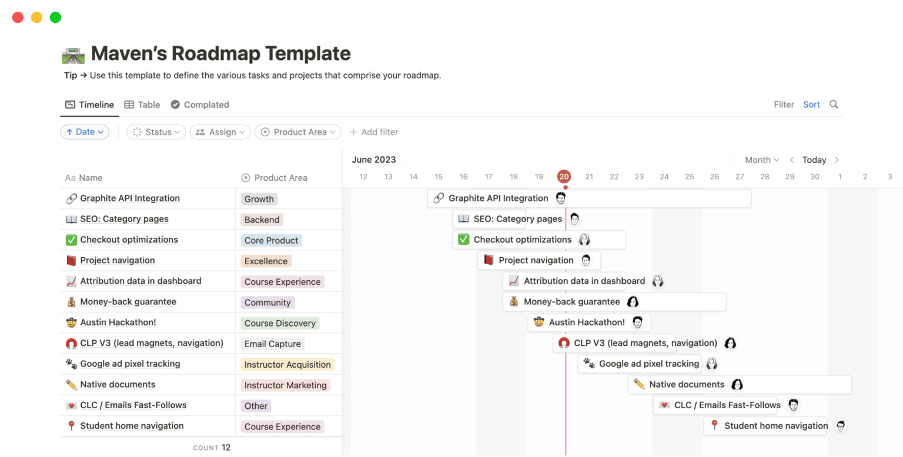Viewport: 903px width, 457px height.
Task: Click Add filter to create a filter
Action: pyautogui.click(x=374, y=132)
